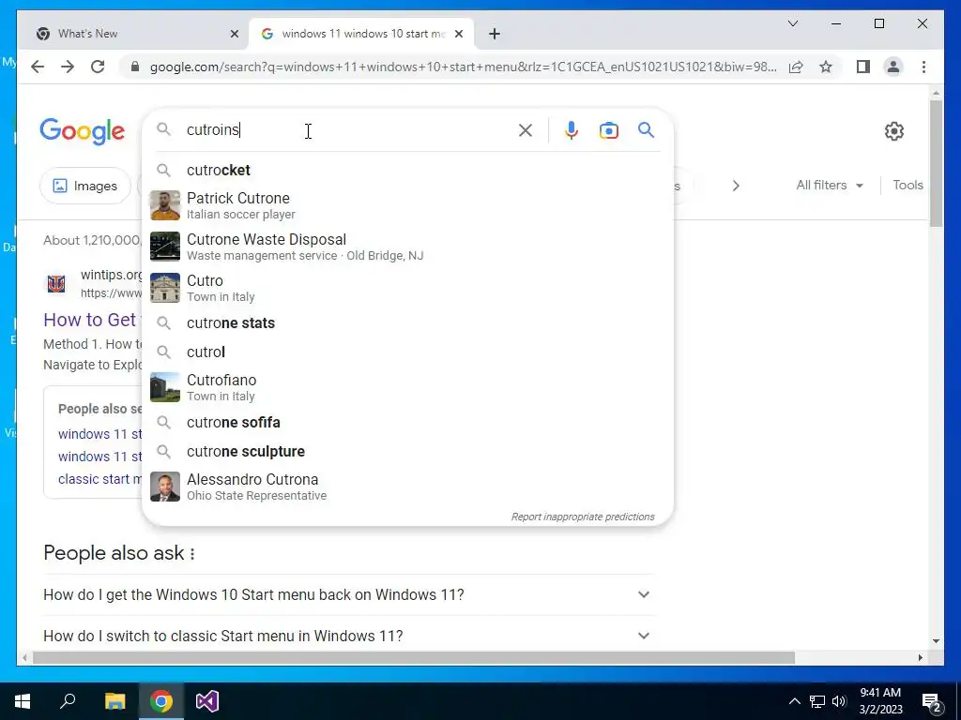
Task: Open Google quick settings gear
Action: click(x=894, y=131)
